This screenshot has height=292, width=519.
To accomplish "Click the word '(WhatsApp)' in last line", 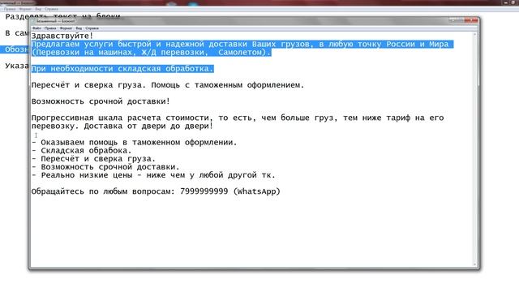I will (x=257, y=191).
